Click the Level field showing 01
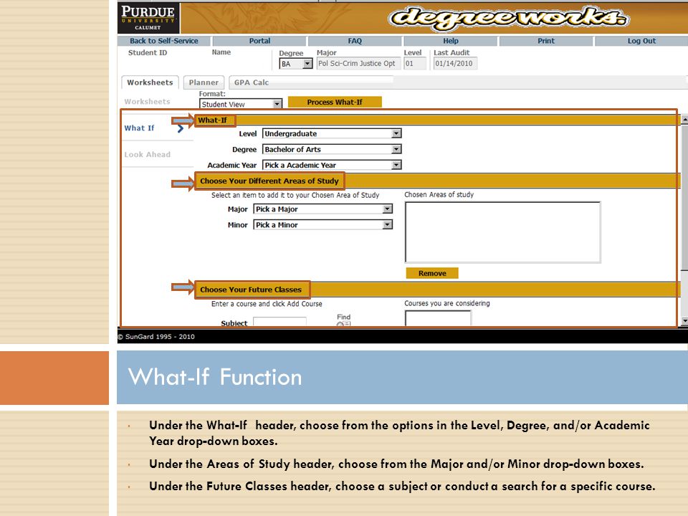The height and width of the screenshot is (516, 688). pyautogui.click(x=415, y=64)
